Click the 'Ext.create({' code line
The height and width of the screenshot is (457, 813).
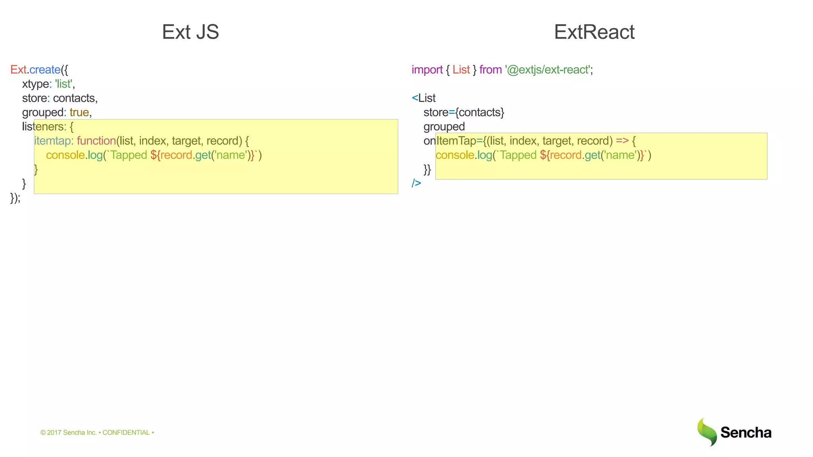pos(39,70)
